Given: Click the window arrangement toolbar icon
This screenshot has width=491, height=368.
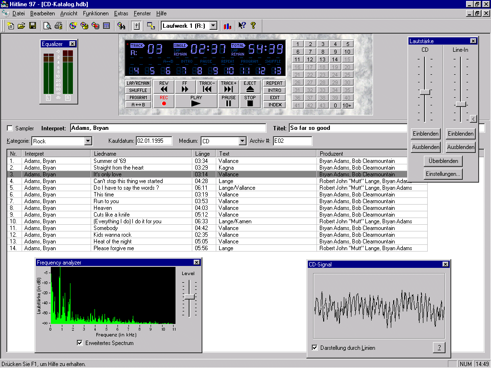Looking at the screenshot, I should 151,26.
